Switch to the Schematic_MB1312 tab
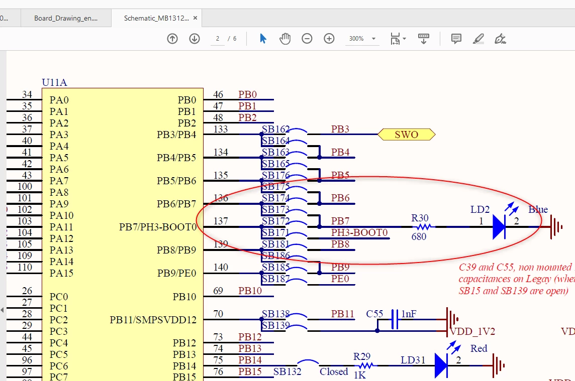The image size is (575, 381). pos(156,18)
